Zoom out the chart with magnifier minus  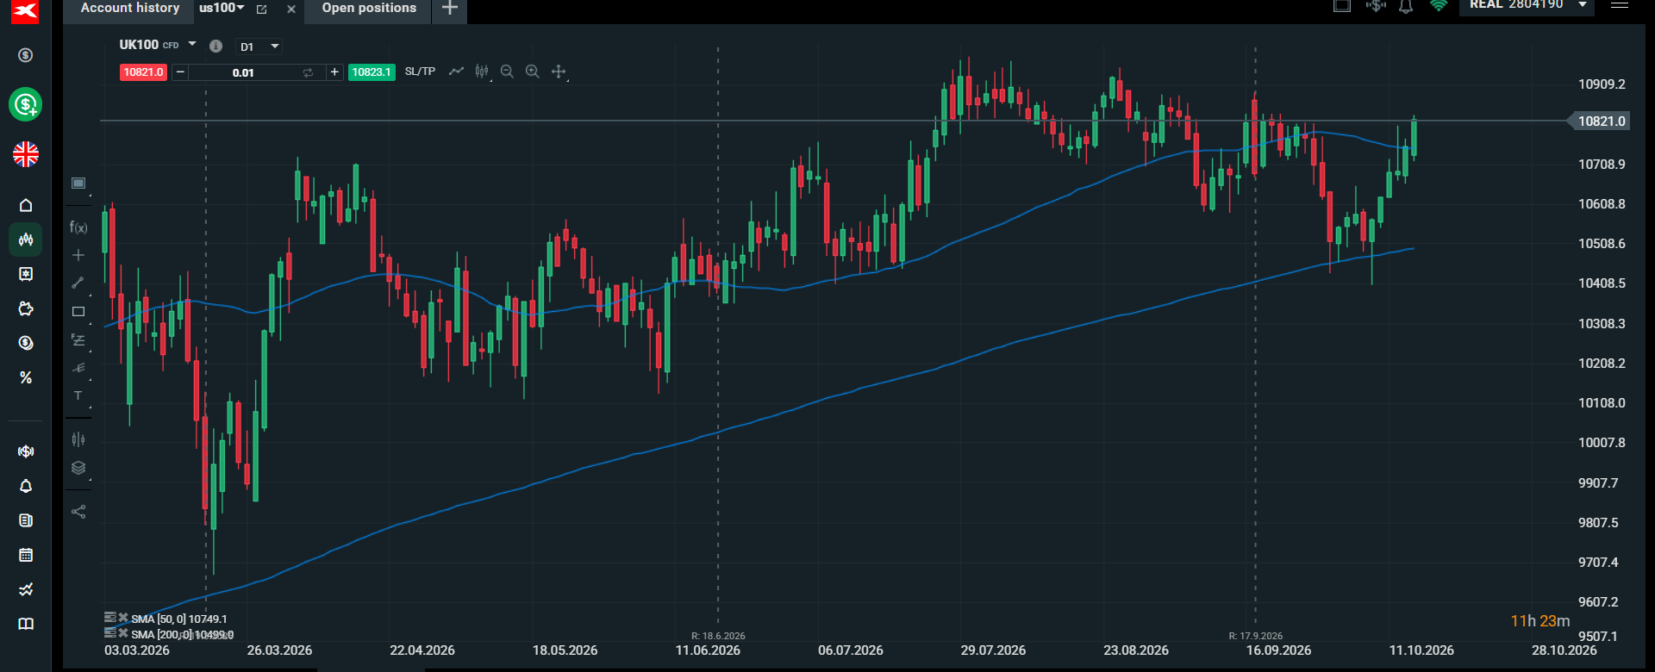point(507,72)
